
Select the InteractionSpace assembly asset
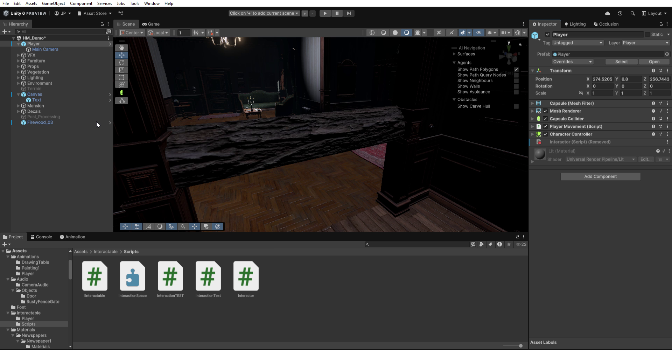tap(132, 279)
